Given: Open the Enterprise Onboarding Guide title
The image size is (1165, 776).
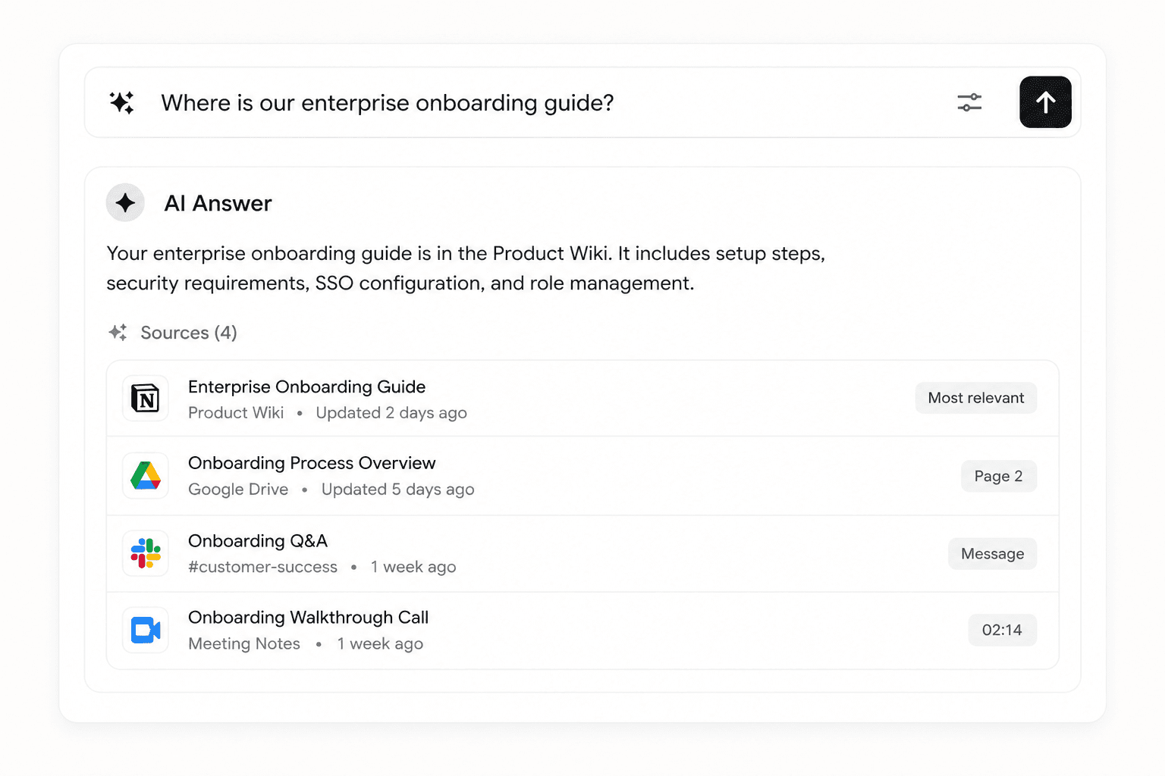Looking at the screenshot, I should click(306, 386).
